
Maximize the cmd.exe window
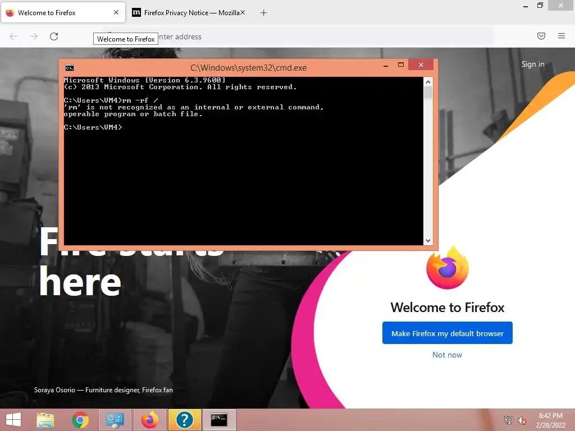pos(400,65)
